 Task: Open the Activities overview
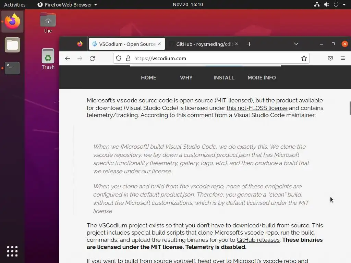tap(15, 4)
